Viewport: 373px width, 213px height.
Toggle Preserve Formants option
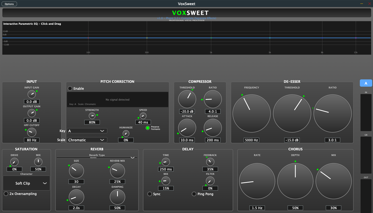pyautogui.click(x=148, y=128)
